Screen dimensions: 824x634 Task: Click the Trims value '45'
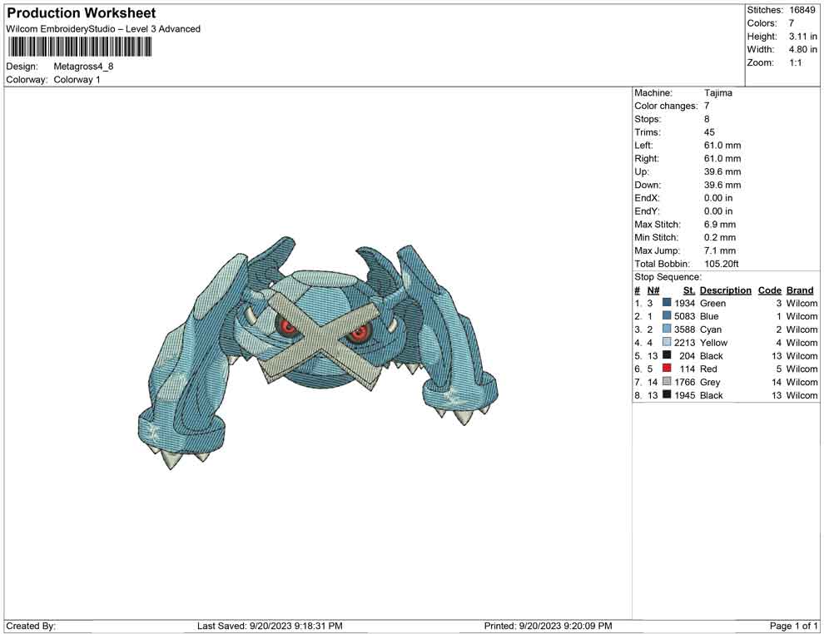pyautogui.click(x=709, y=131)
